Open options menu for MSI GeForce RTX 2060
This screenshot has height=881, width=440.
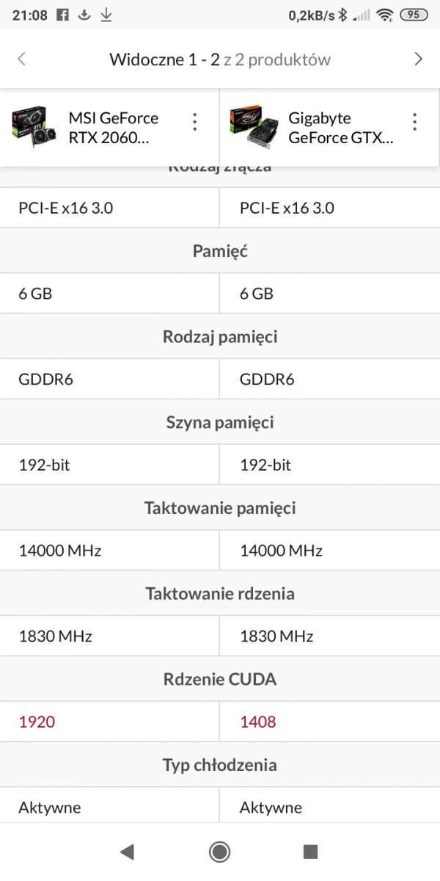pos(194,122)
